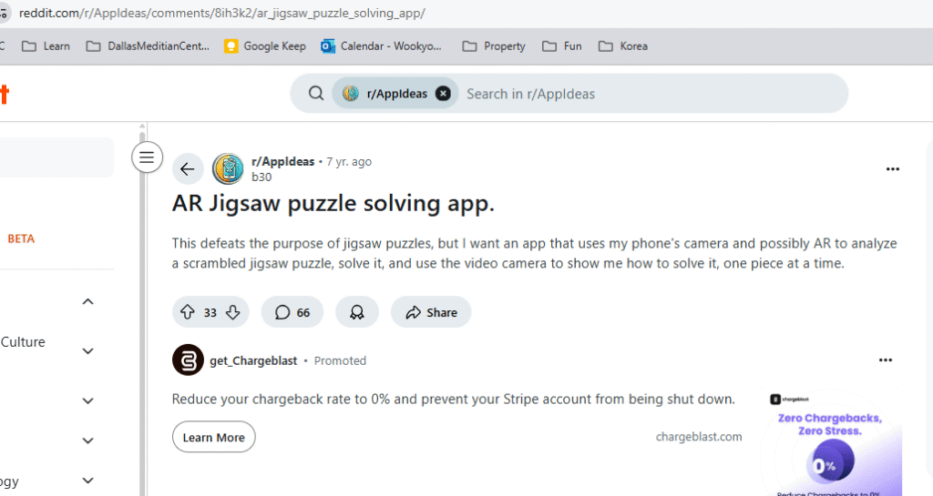933x496 pixels.
Task: Remove r/AppIdeas filter from search
Action: coord(443,93)
